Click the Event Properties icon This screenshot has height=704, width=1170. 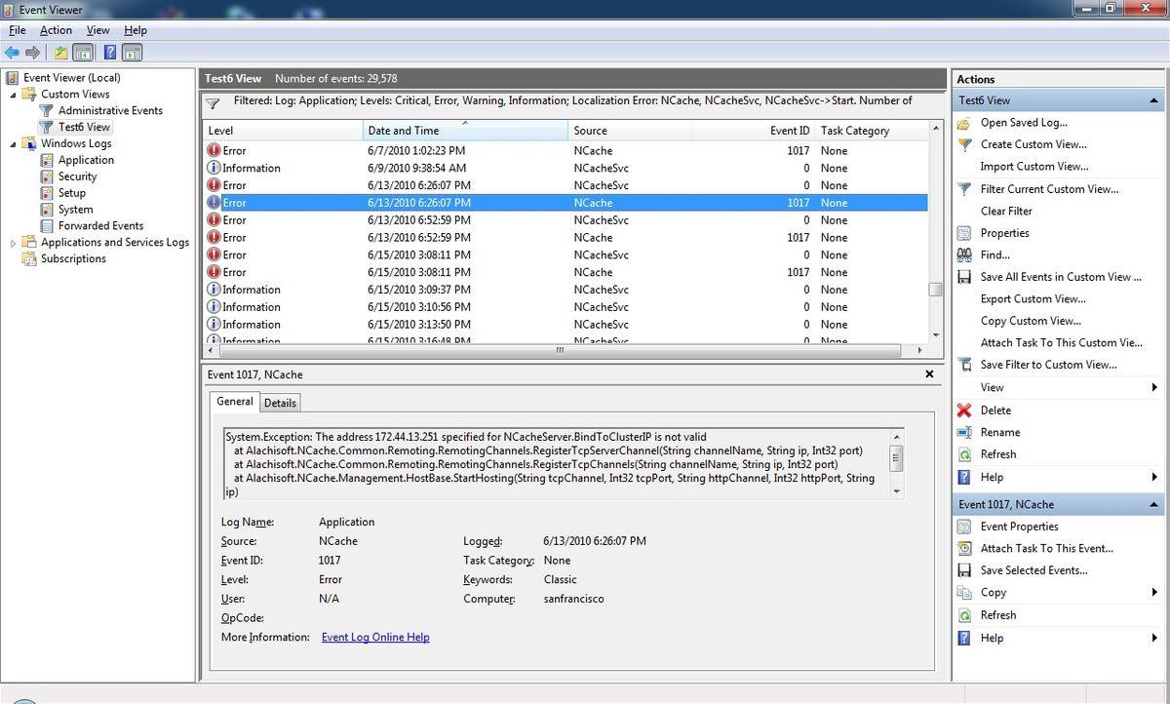[963, 527]
